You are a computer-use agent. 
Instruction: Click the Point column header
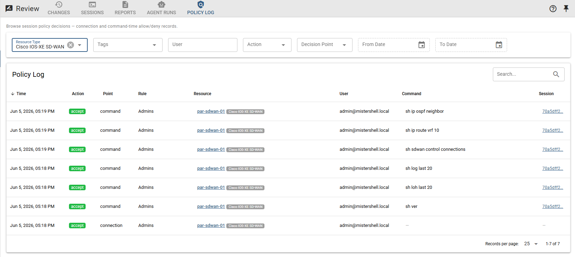coord(108,94)
